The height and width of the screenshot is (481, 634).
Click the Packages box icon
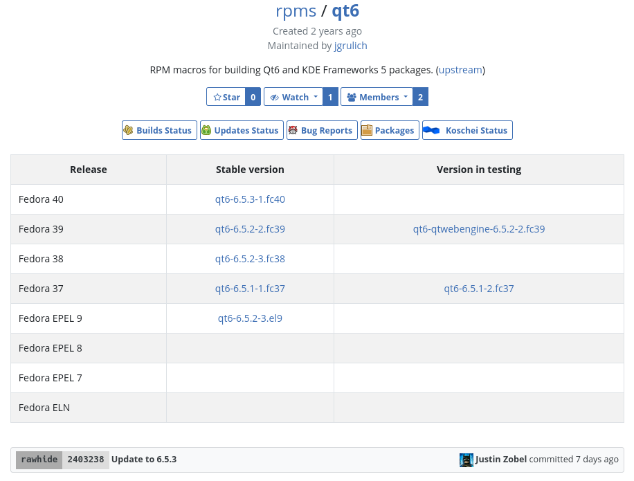[367, 130]
